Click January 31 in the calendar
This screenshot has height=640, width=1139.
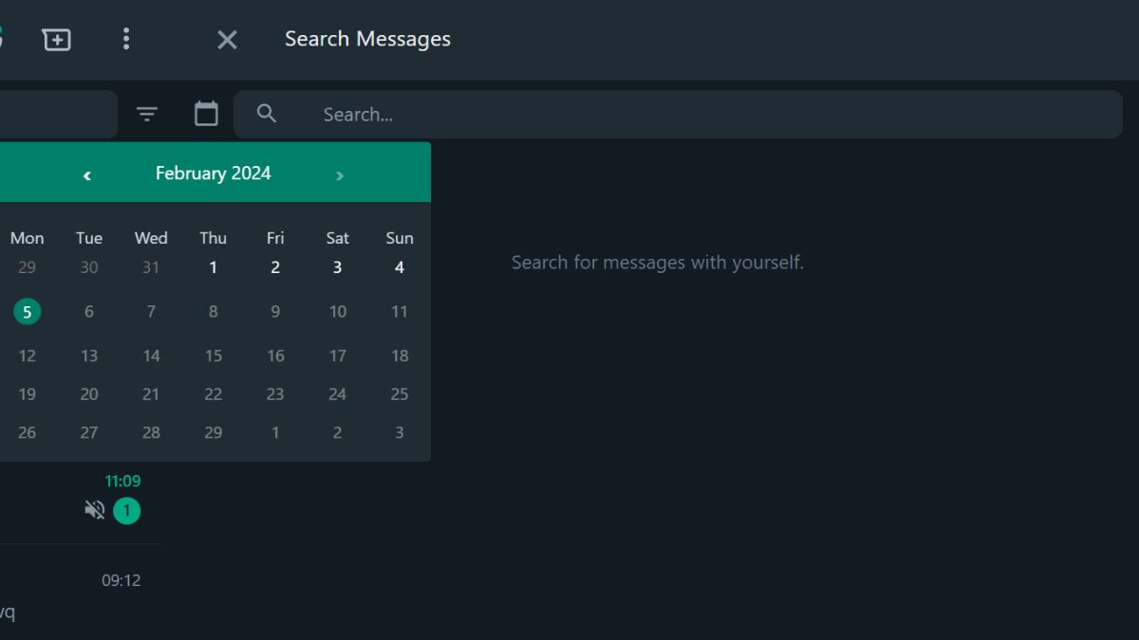pos(151,267)
